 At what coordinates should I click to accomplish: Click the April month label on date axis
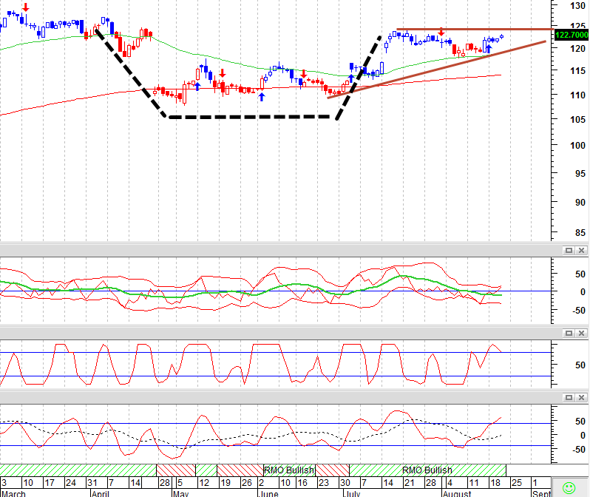point(100,493)
